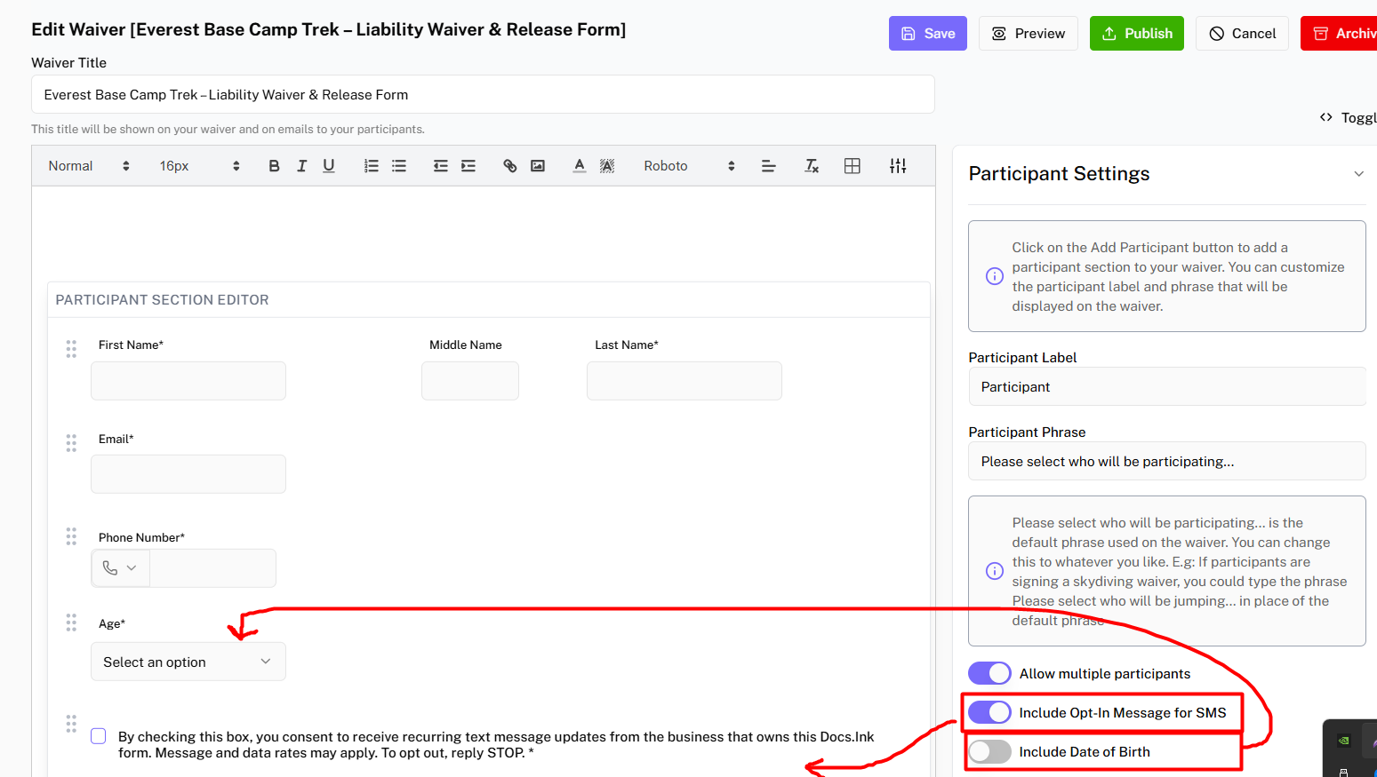
Task: Open the text color picker
Action: [580, 166]
